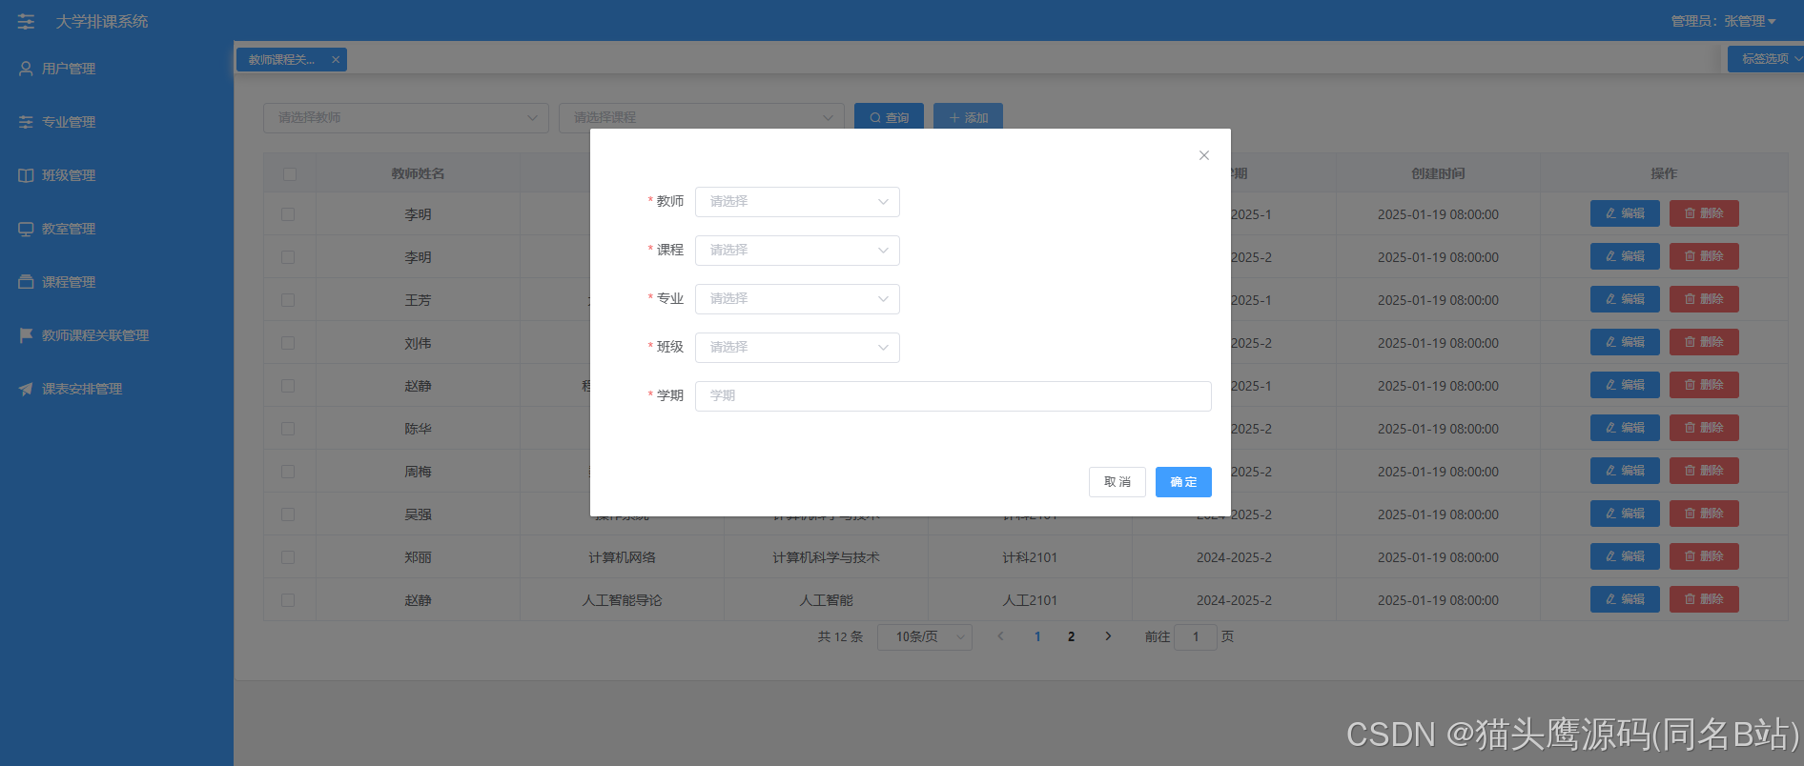Focus the 前往 page number input
Screen dimensions: 1804x766
point(1196,636)
